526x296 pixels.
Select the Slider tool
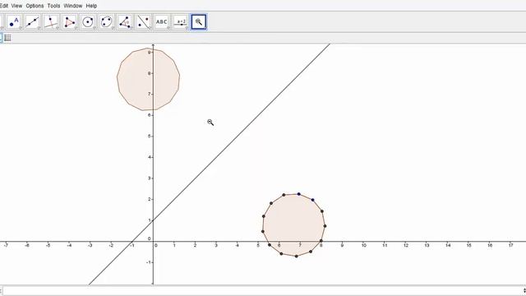click(x=181, y=22)
